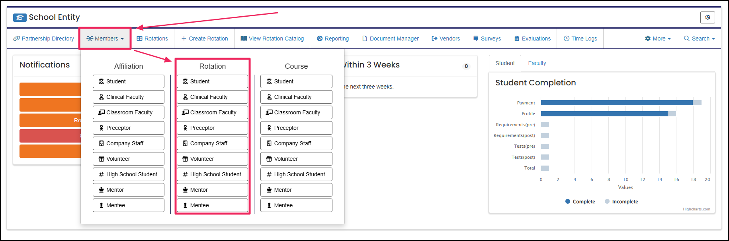The image size is (729, 241).
Task: Switch to the Faculty completion tab
Action: point(537,63)
